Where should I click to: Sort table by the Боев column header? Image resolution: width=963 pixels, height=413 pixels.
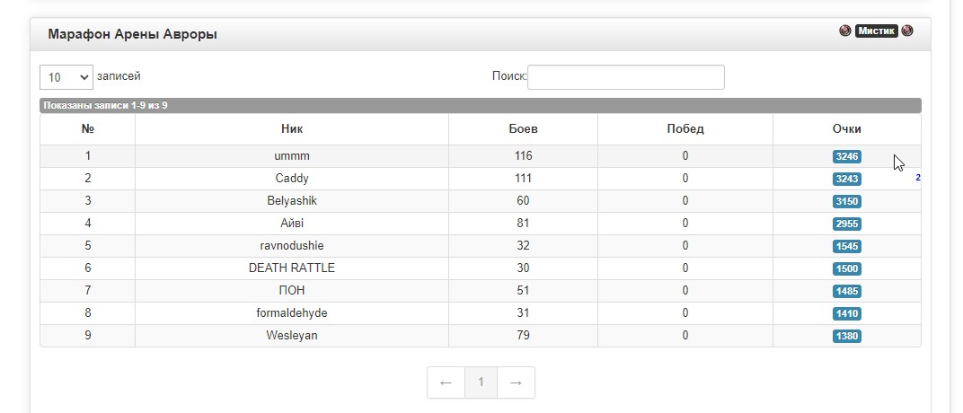point(523,129)
